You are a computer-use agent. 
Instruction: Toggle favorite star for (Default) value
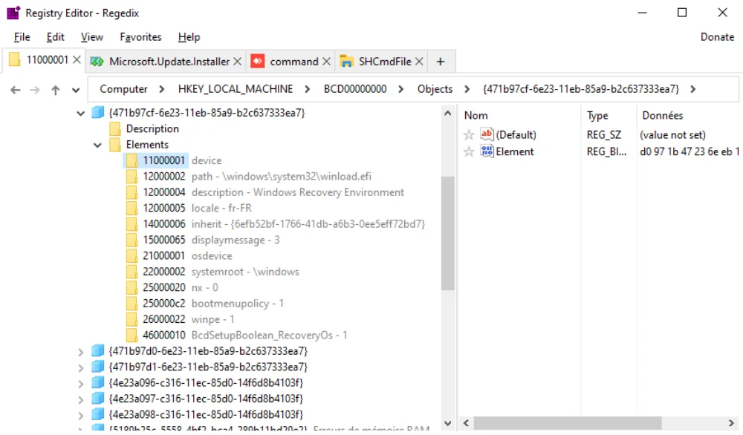point(469,135)
